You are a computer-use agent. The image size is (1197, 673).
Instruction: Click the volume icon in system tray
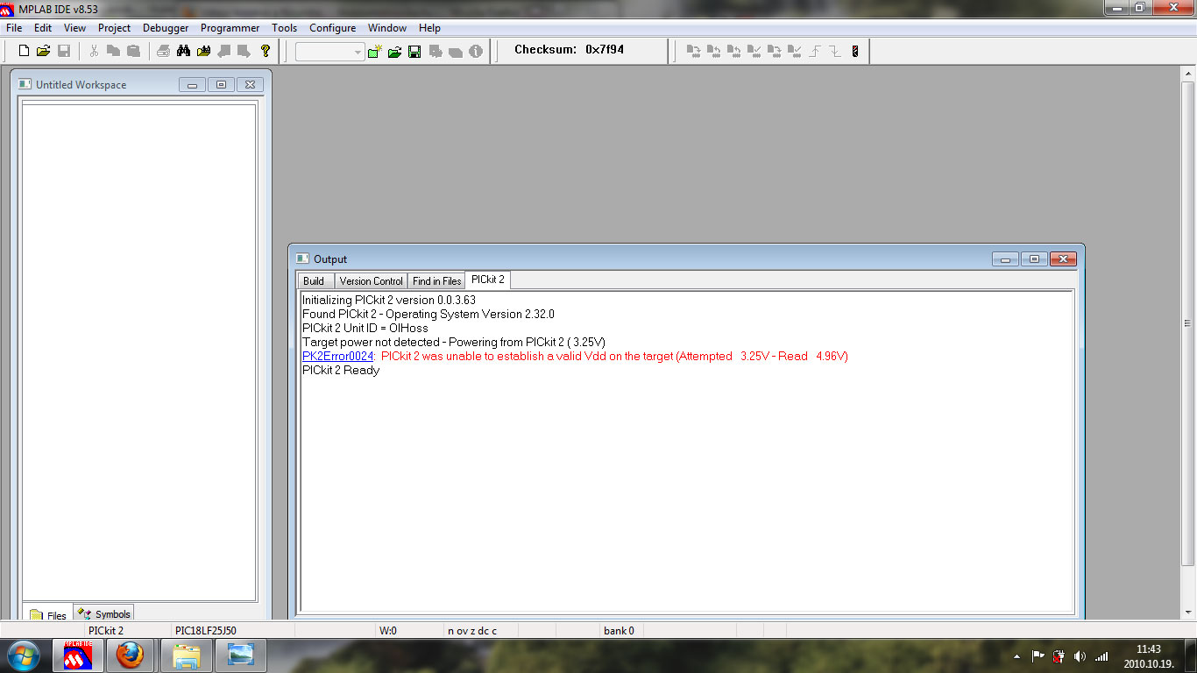click(1080, 656)
